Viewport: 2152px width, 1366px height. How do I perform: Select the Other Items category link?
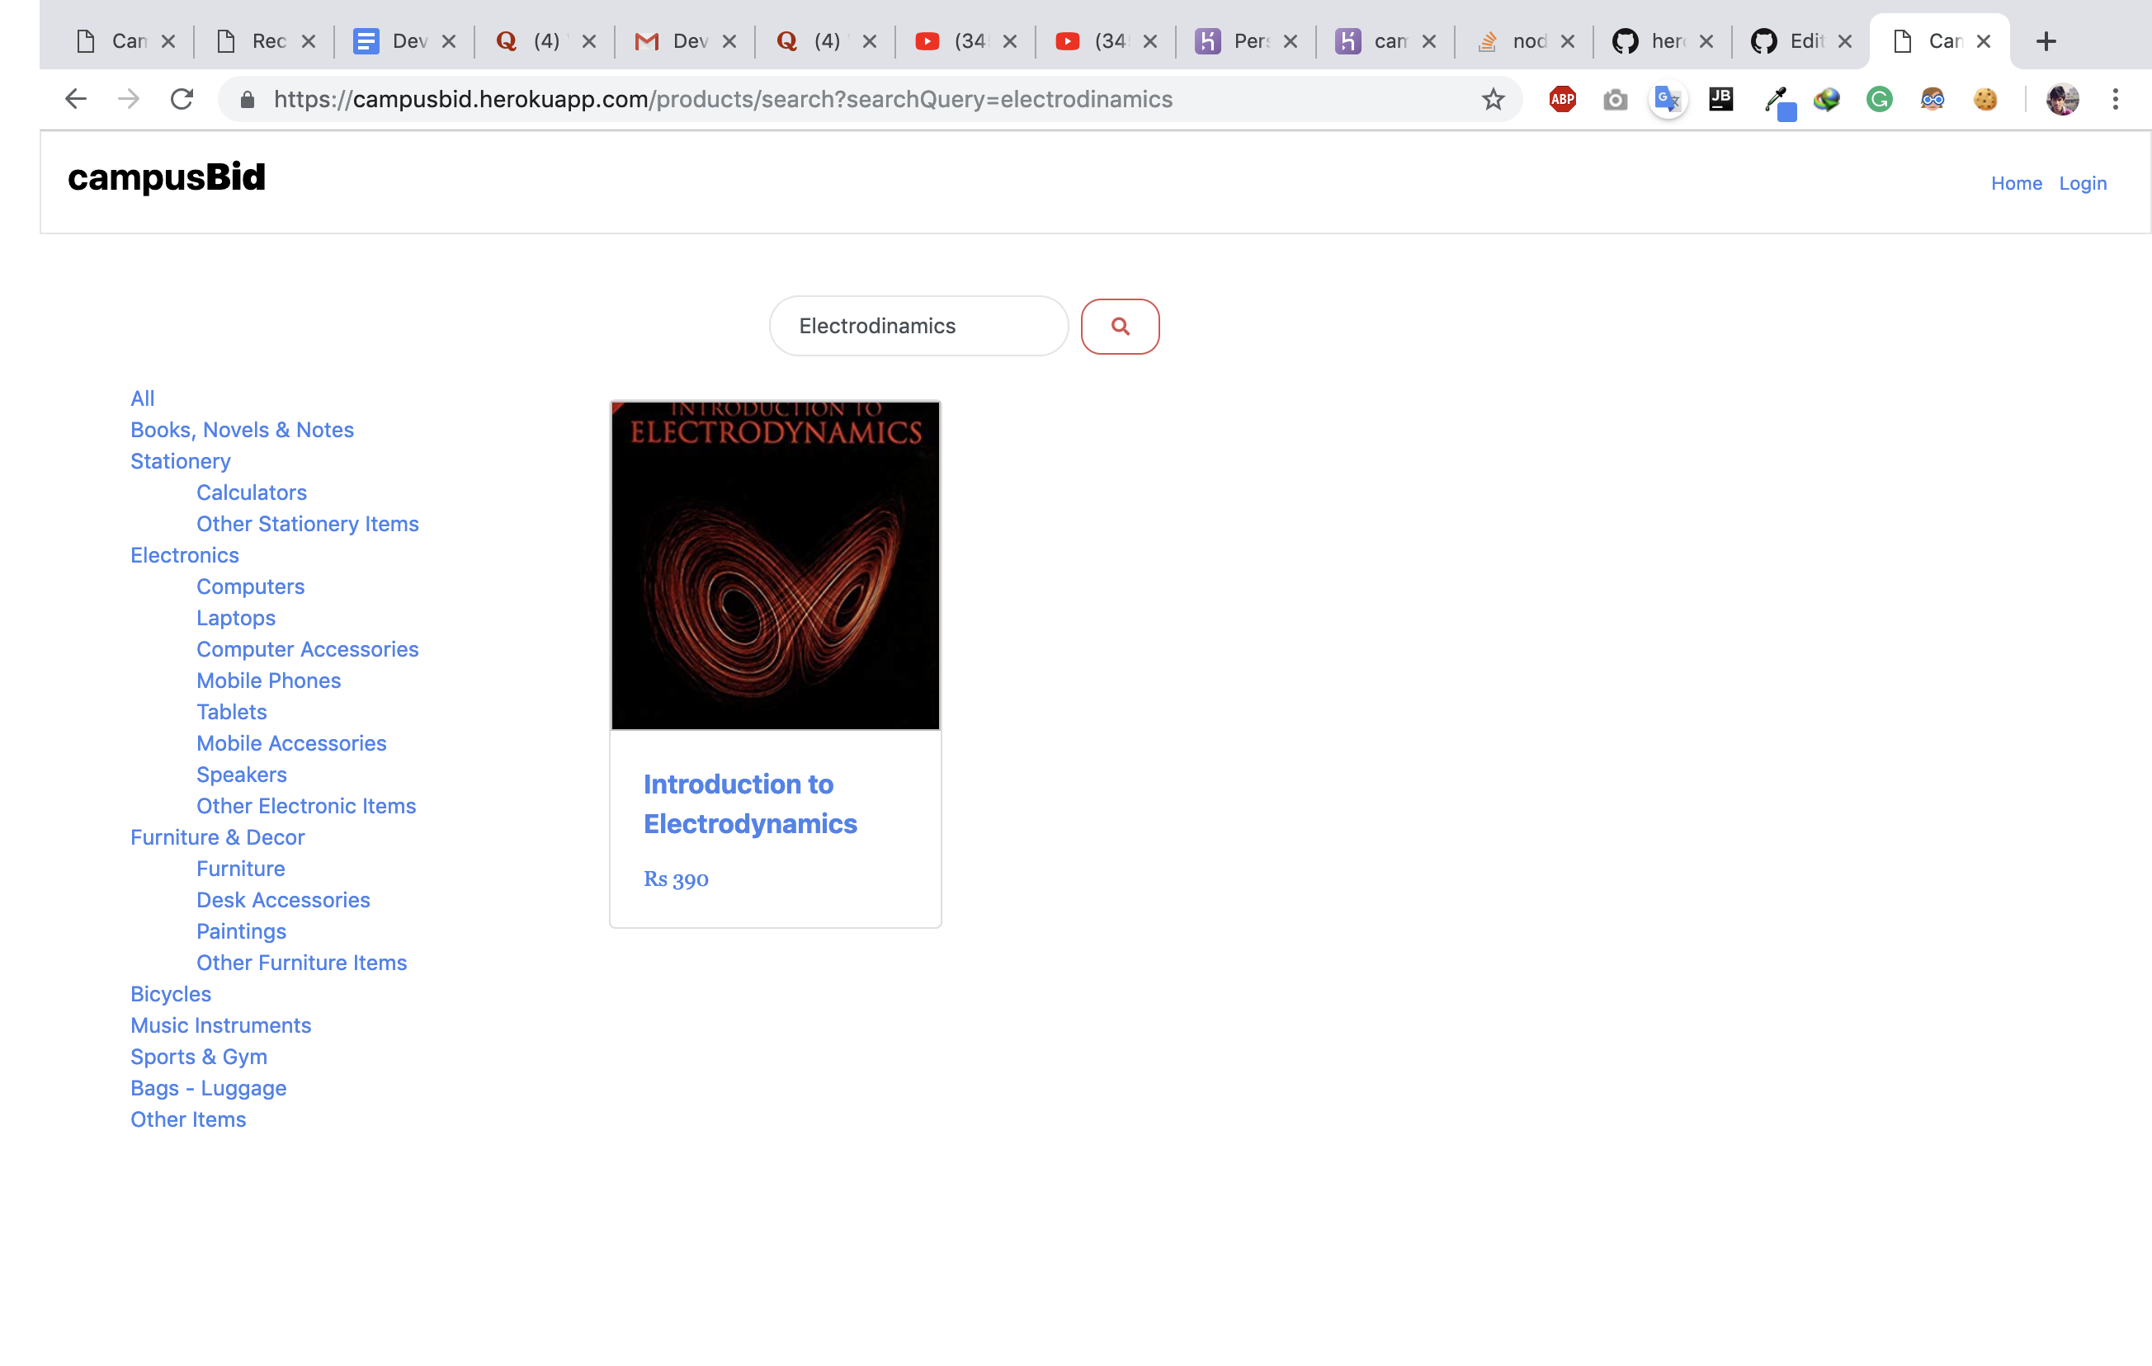(x=188, y=1119)
